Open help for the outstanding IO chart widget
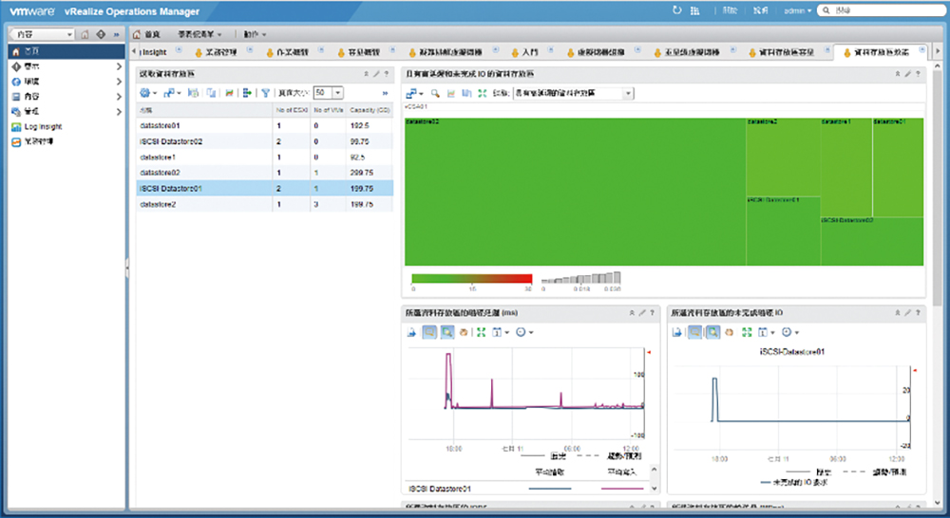The image size is (950, 518). click(918, 313)
